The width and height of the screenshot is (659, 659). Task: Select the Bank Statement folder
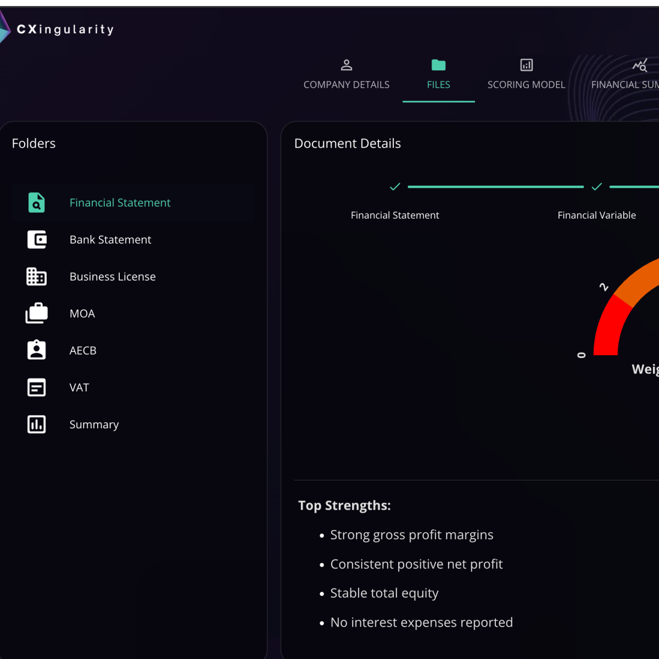(x=110, y=240)
